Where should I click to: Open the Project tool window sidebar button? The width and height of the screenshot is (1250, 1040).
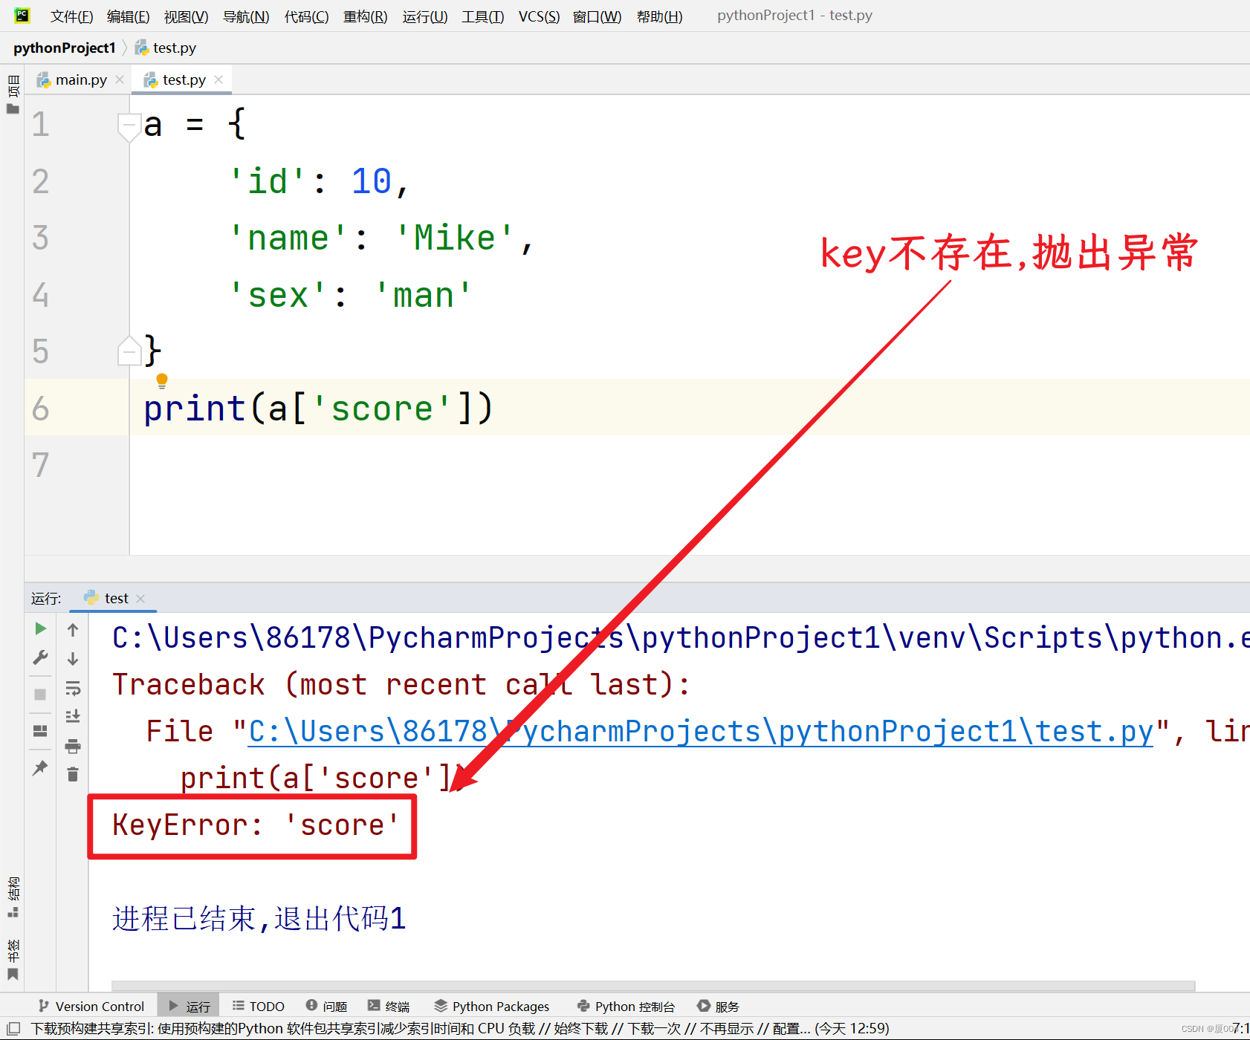[x=13, y=94]
